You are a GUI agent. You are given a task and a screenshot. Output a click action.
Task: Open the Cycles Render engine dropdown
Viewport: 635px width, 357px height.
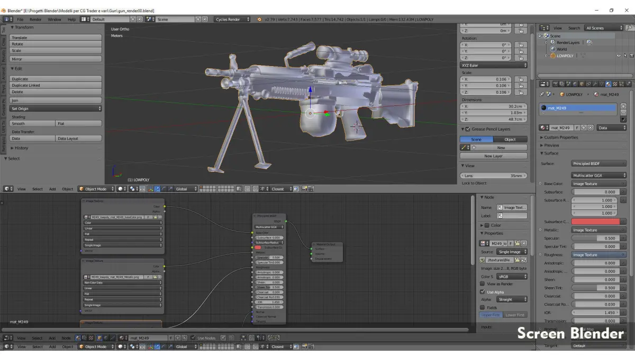231,20
